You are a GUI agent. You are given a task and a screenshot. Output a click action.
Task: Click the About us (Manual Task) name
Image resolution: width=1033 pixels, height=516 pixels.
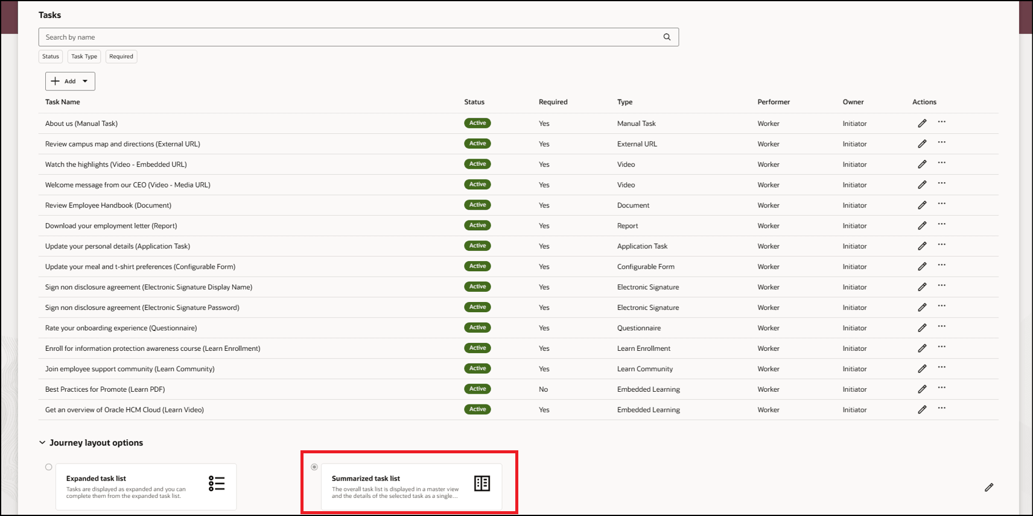point(81,124)
